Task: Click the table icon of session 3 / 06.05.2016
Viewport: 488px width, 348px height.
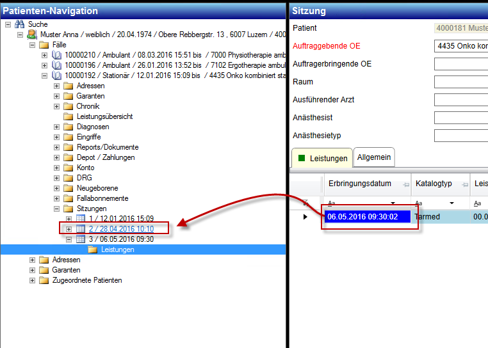Action: [81, 239]
